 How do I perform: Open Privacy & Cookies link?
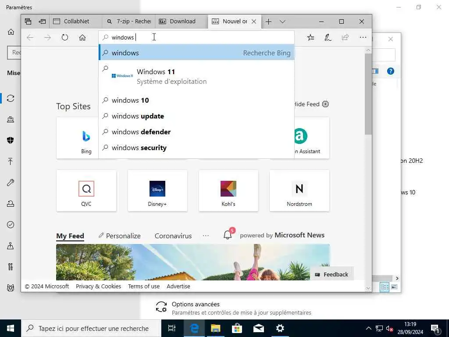(99, 286)
